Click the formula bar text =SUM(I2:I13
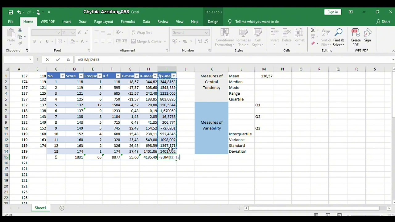 [x=89, y=60]
